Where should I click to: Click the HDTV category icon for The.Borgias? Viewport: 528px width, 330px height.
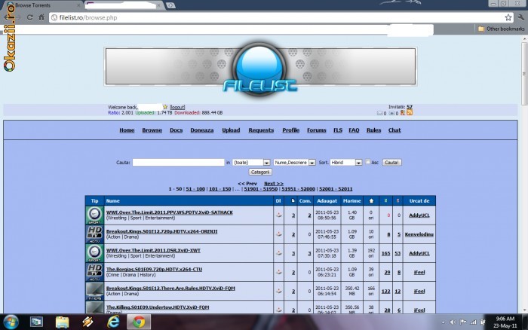pyautogui.click(x=95, y=271)
